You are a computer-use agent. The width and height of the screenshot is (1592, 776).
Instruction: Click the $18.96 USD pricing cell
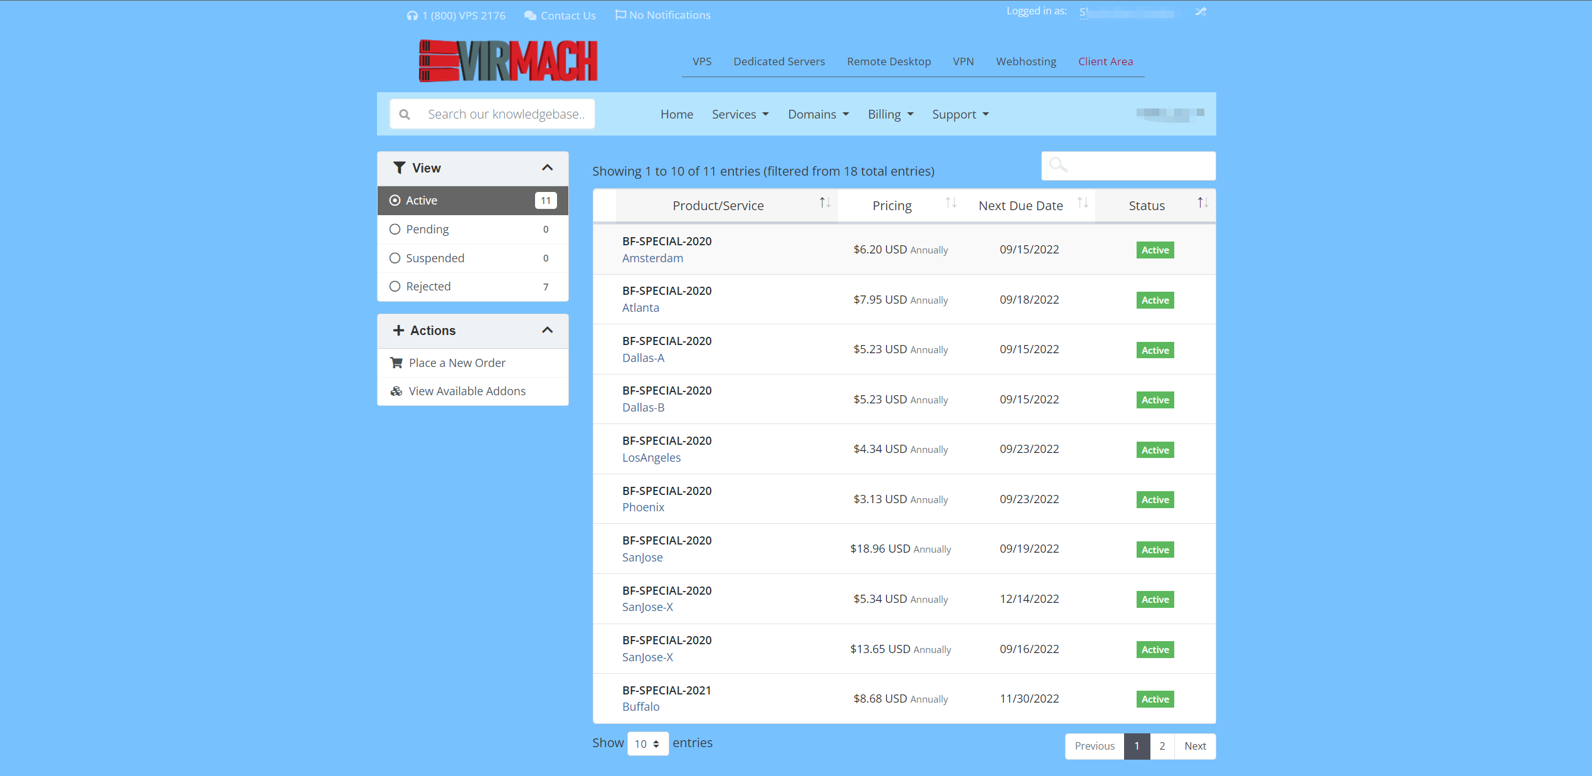tap(900, 549)
